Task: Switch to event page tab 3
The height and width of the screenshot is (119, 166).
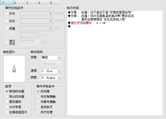Action: tap(31, 2)
